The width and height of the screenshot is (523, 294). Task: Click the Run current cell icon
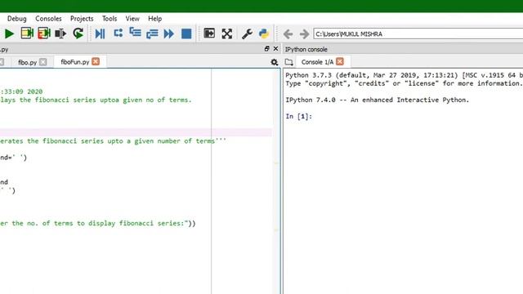coord(27,33)
